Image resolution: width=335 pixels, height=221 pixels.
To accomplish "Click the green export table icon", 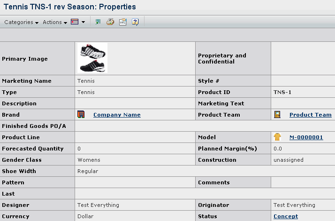I will click(x=98, y=22).
